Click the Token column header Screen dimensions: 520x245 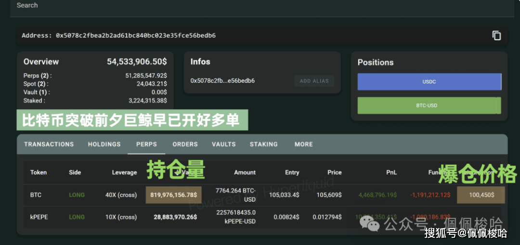39,172
